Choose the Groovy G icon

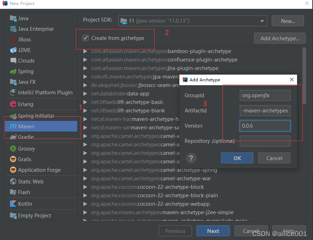(13, 148)
